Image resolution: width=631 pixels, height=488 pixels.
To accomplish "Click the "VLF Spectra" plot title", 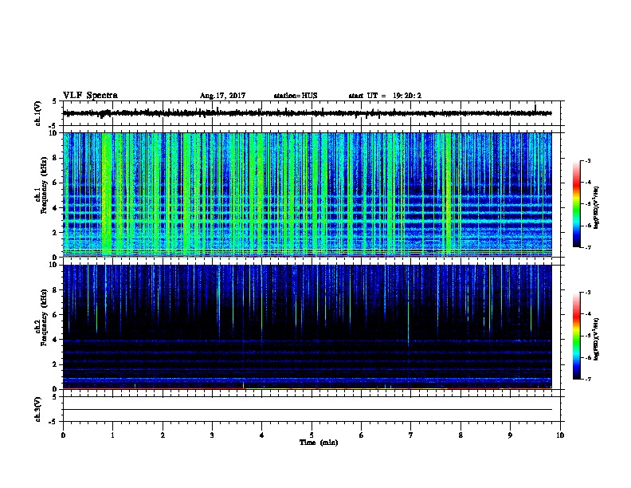I will tap(90, 95).
